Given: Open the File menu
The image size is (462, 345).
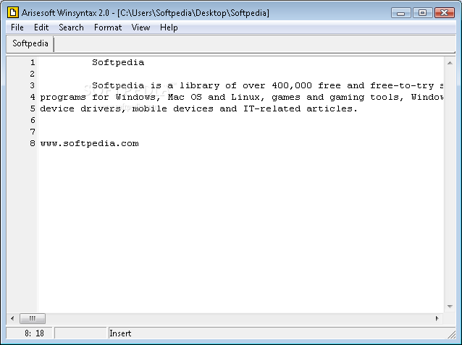Looking at the screenshot, I should (17, 27).
